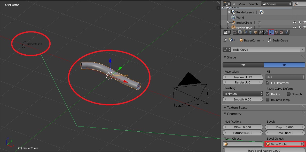Screen dimensions: 306x152
Task: Click the Offset 0.000 field
Action: (x=243, y=127)
